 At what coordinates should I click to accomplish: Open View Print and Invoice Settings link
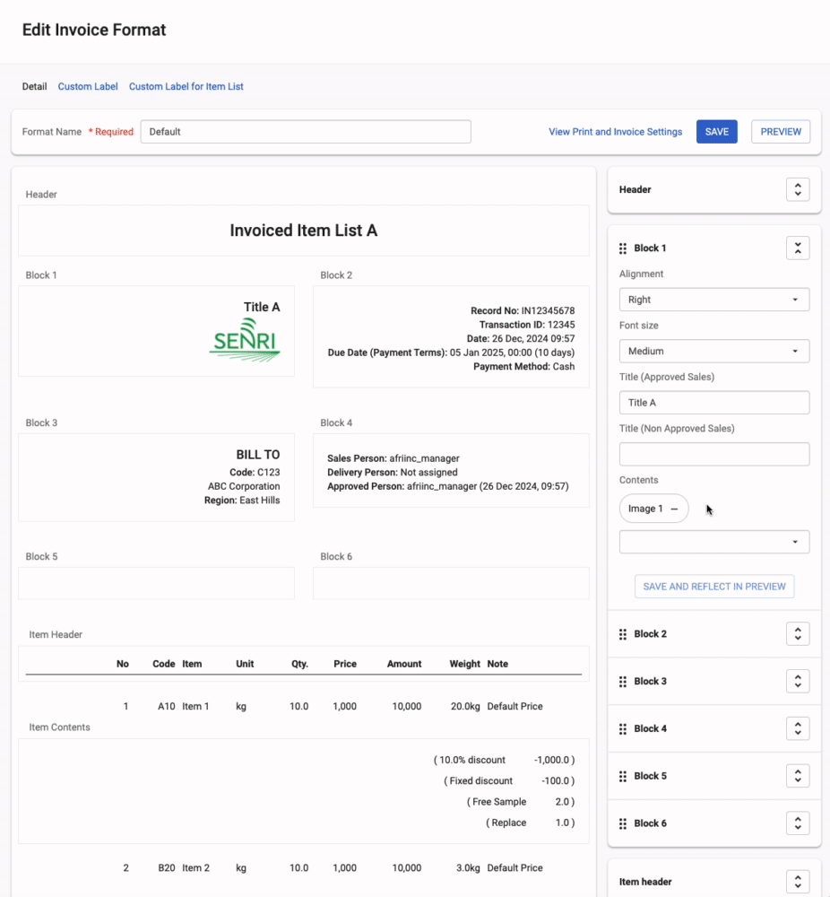coord(615,132)
